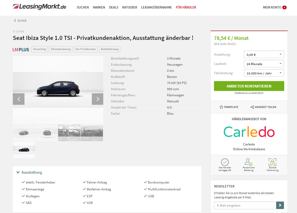The height and width of the screenshot is (213, 297).
Task: Select the first side-view car thumbnail
Action: (24, 133)
